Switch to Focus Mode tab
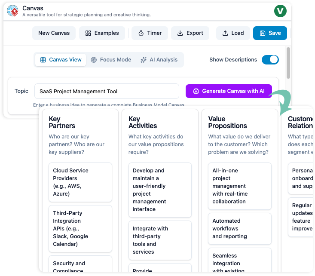The image size is (315, 276). (x=110, y=60)
